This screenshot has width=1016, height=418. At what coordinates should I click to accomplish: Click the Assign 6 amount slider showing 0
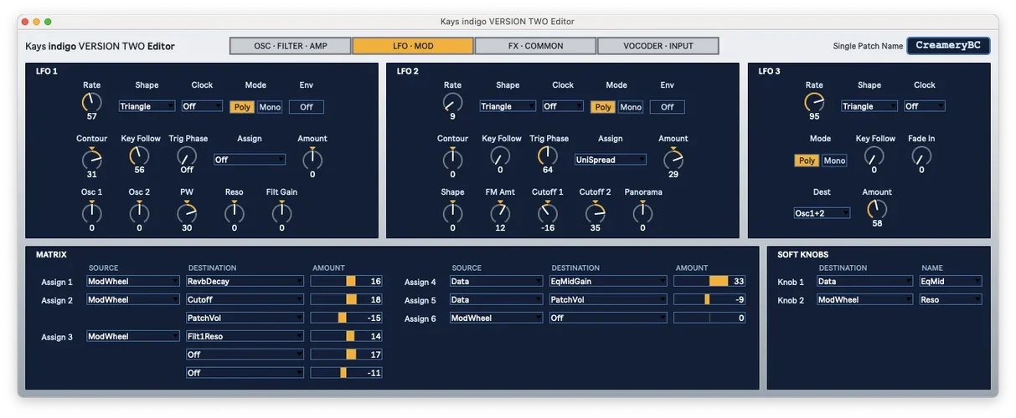709,318
